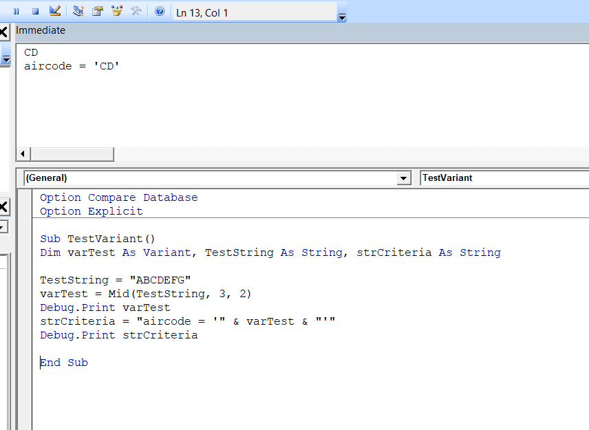The image size is (589, 430).
Task: Click the Debug.Print varTest line
Action: tap(105, 308)
